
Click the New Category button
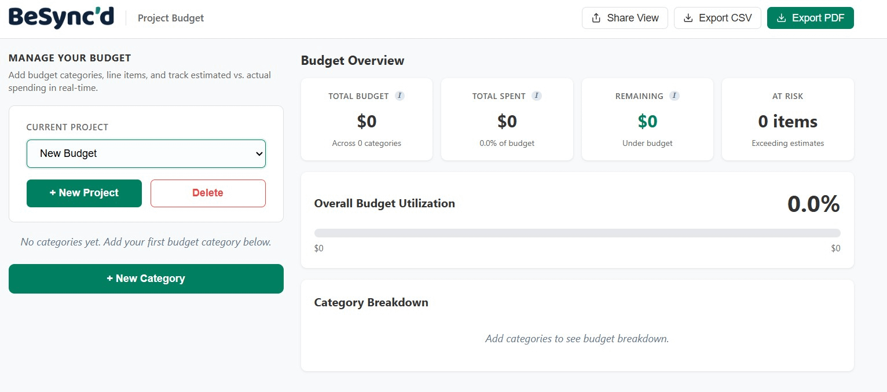[146, 279]
